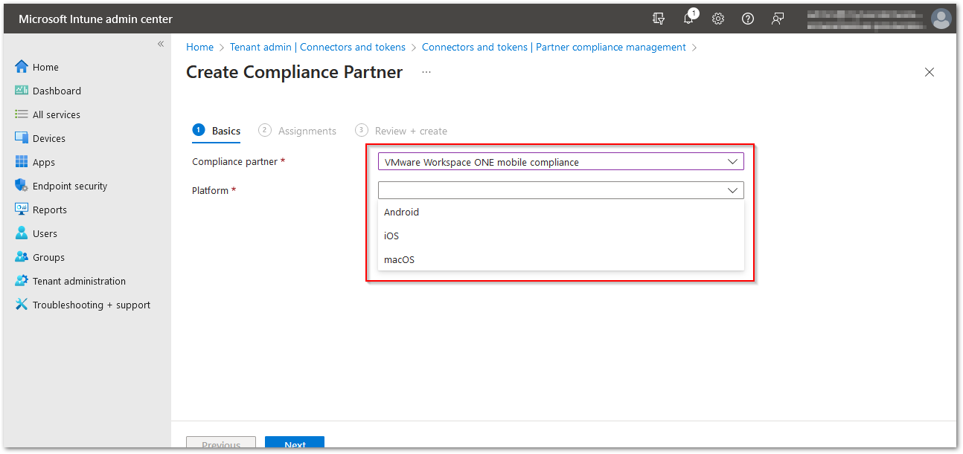
Task: Open the help menu icon
Action: (x=747, y=19)
